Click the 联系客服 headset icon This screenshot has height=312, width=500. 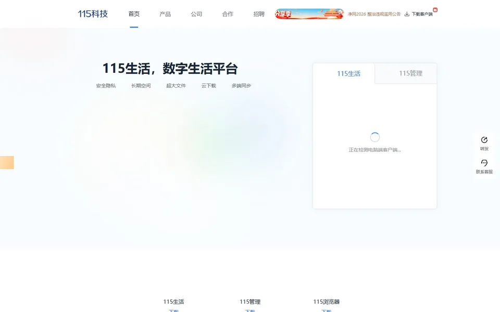484,163
